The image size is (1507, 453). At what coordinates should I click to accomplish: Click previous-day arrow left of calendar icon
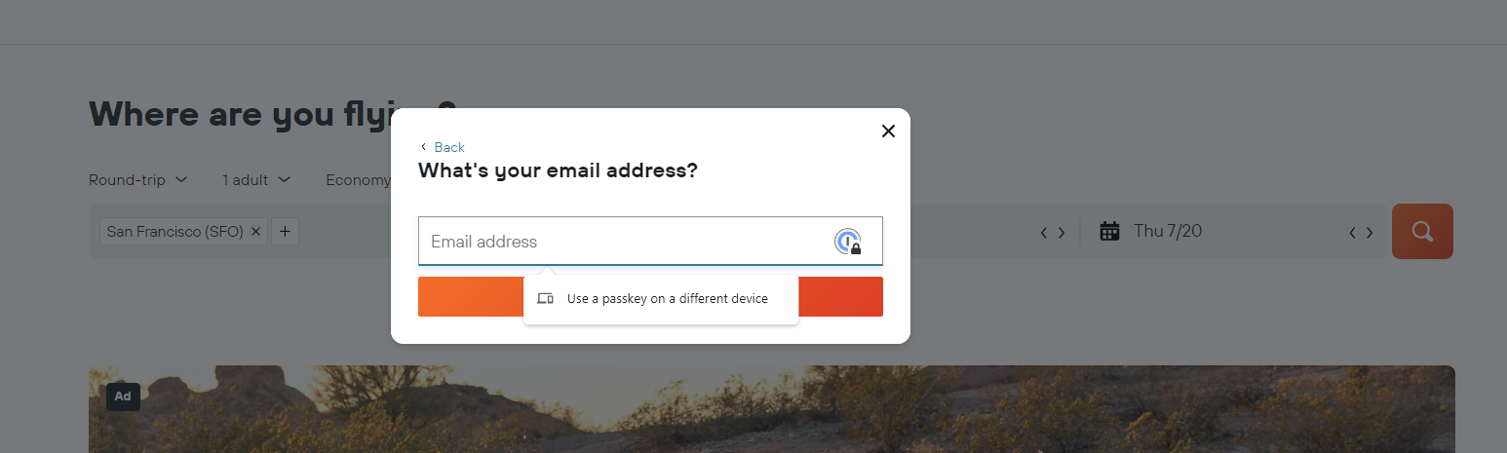point(1044,233)
